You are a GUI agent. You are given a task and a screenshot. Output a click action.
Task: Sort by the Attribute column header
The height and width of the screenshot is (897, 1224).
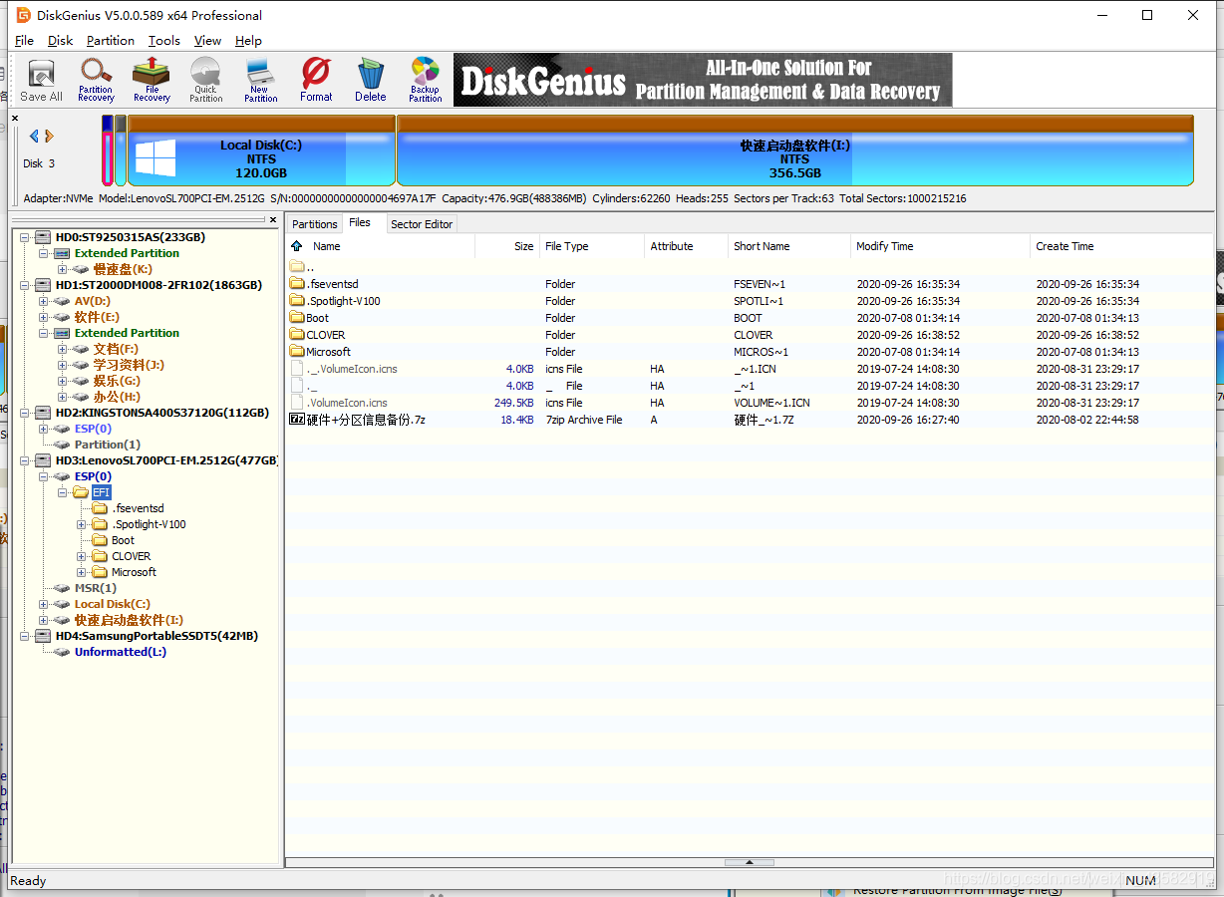(x=686, y=246)
